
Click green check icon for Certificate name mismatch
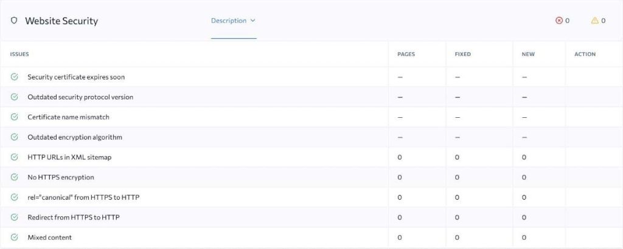coord(15,117)
